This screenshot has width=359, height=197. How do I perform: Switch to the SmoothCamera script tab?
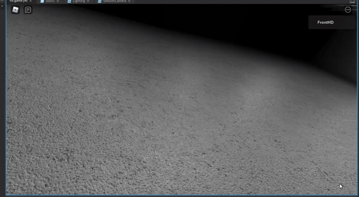(x=115, y=1)
